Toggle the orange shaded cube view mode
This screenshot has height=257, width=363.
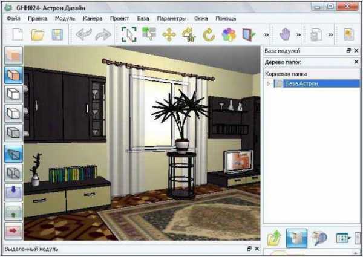tap(13, 75)
